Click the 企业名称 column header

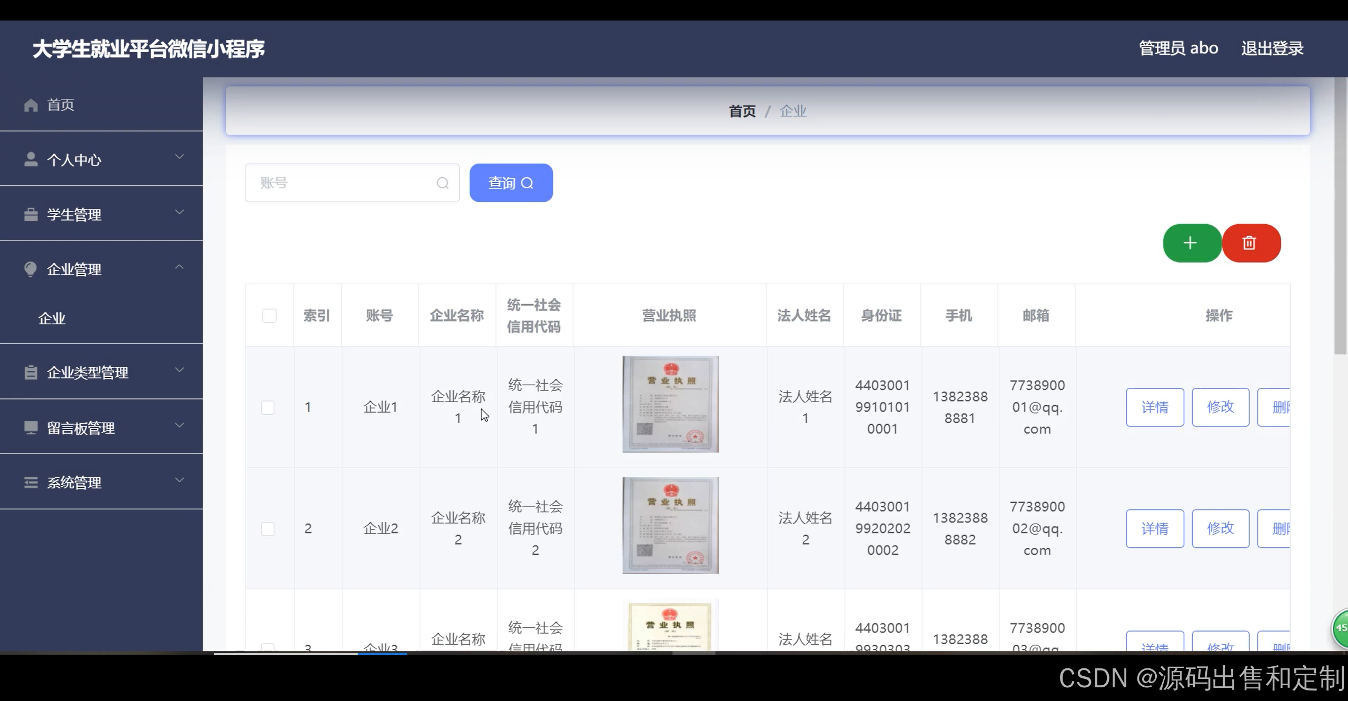[x=457, y=315]
